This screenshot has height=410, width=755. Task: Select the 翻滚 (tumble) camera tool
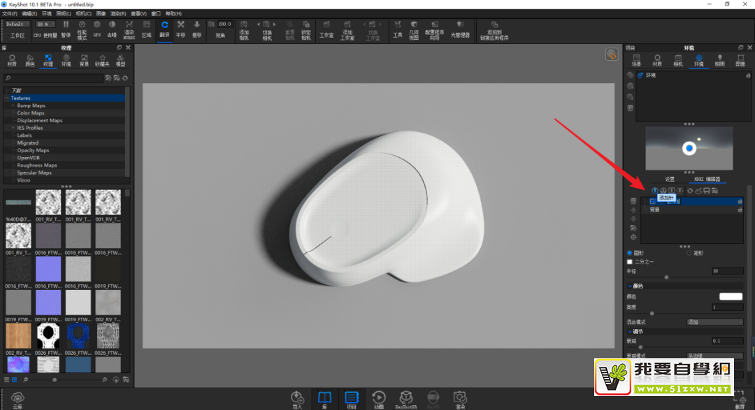[x=165, y=28]
